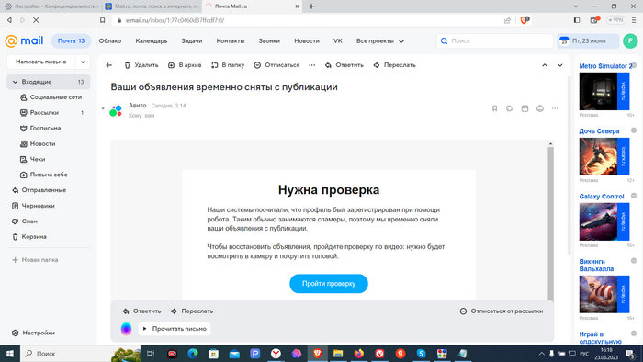Open Firefox from the taskbar
This screenshot has width=643, height=362.
pos(359,354)
